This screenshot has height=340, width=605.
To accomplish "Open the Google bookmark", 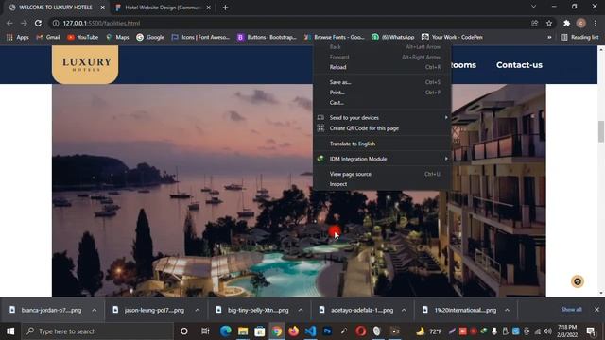I will 150,37.
